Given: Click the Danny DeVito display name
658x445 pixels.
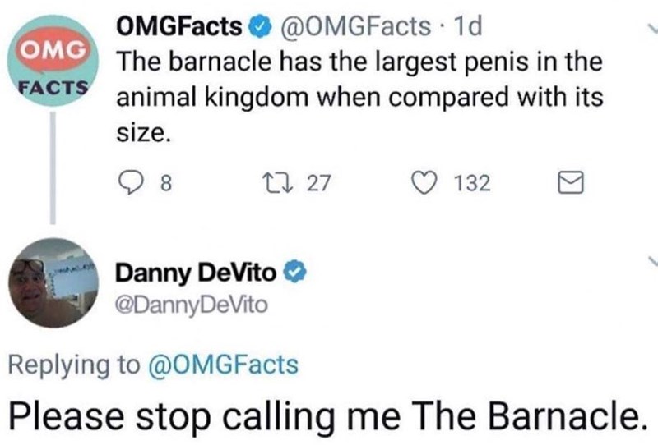Looking at the screenshot, I should [196, 272].
